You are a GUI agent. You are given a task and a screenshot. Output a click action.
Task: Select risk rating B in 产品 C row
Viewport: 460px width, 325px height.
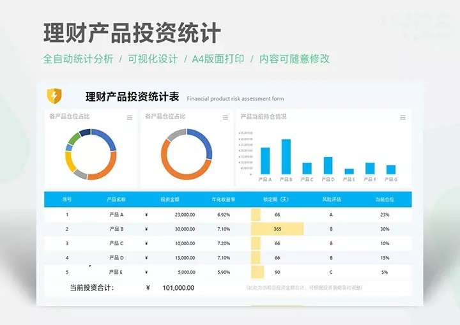pyautogui.click(x=331, y=243)
